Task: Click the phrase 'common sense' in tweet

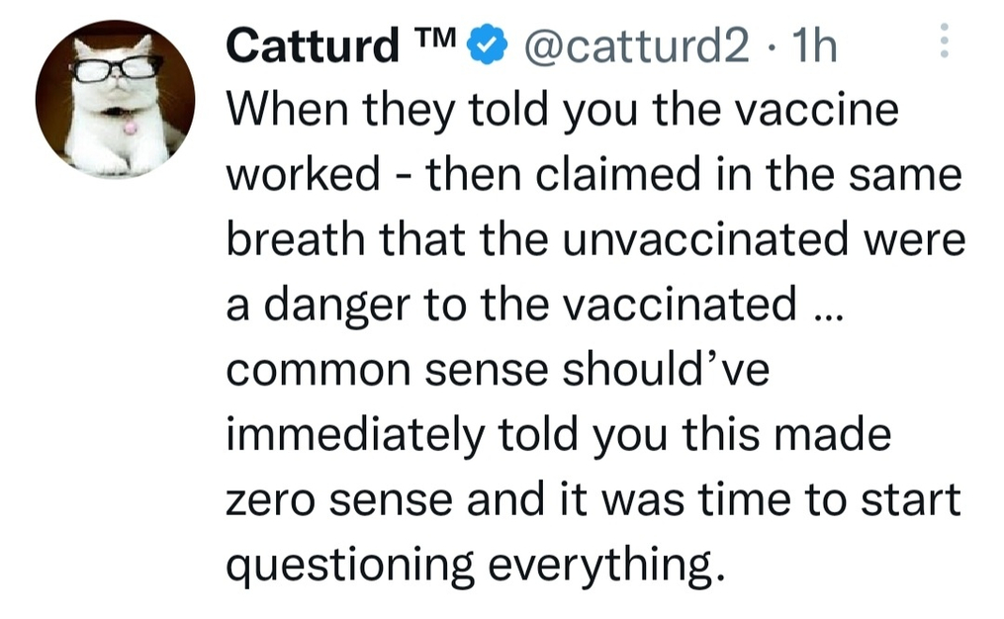Action: [388, 370]
